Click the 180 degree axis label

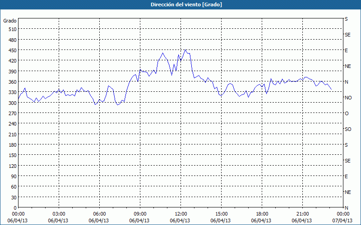13,145
